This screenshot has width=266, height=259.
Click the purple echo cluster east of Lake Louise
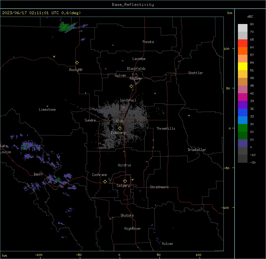pyautogui.click(x=31, y=146)
